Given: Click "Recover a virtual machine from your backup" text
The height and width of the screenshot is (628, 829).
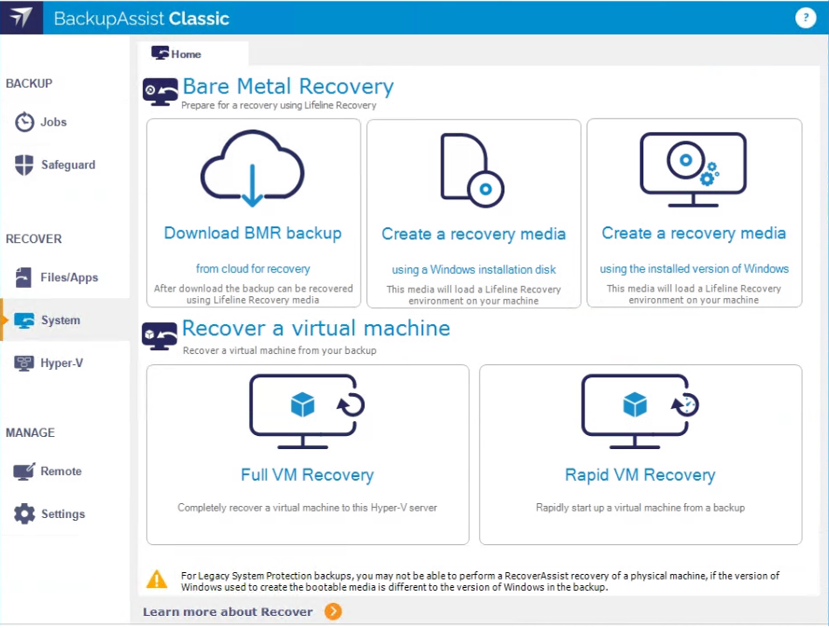Looking at the screenshot, I should (280, 350).
